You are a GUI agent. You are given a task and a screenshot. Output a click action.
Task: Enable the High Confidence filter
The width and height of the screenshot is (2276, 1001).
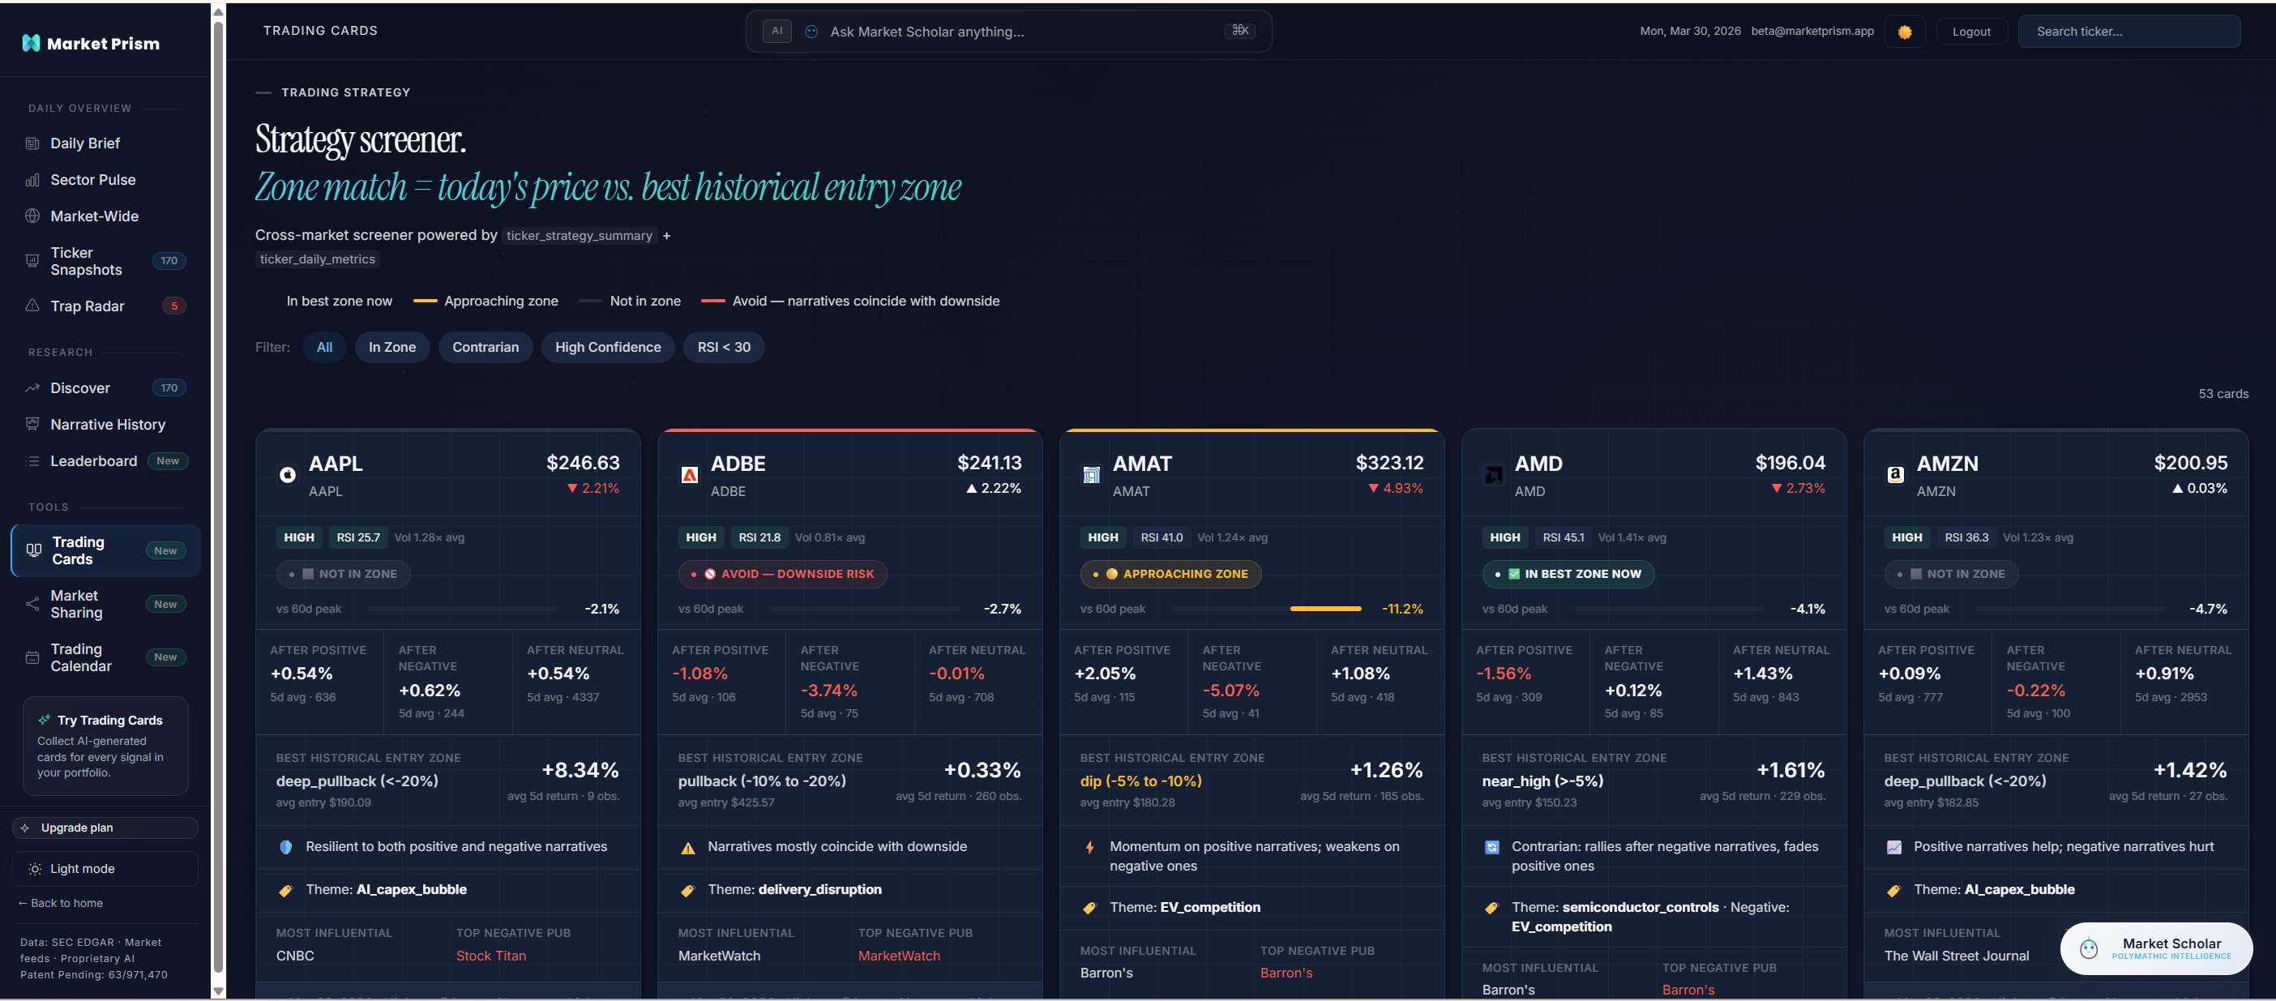[x=608, y=346]
